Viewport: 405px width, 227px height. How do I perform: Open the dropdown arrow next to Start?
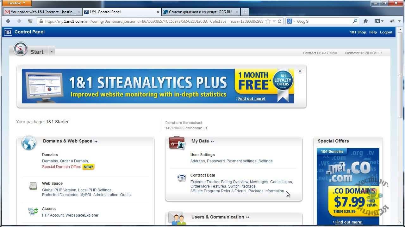coord(52,51)
